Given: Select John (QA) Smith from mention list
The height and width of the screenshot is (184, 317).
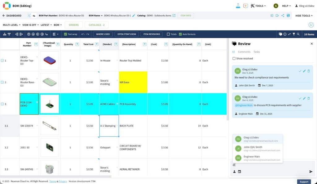Looking at the screenshot, I should (253, 149).
